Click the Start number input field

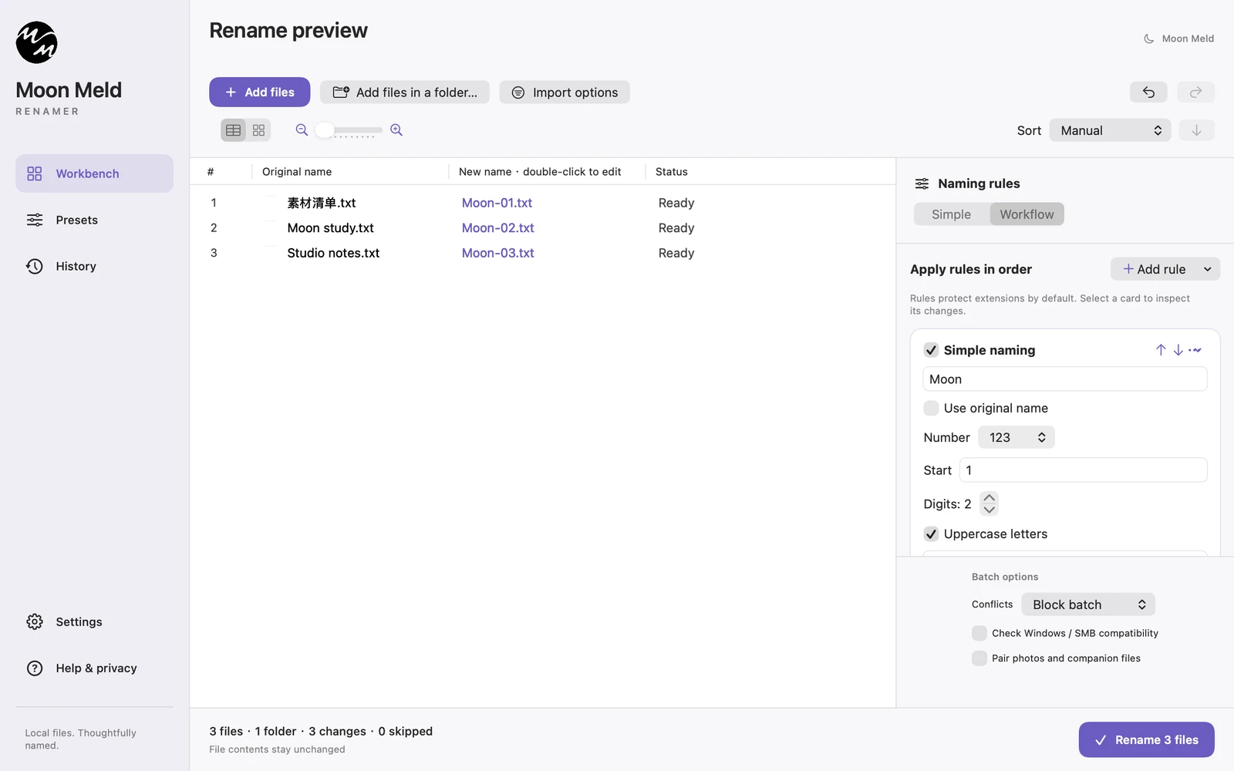pos(1084,470)
